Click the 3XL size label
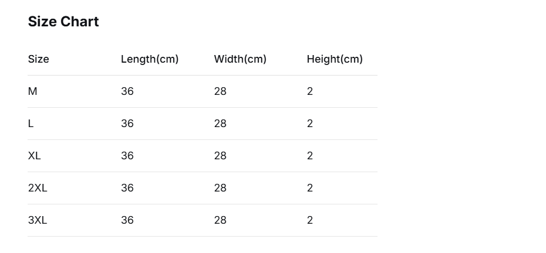Image resolution: width=546 pixels, height=253 pixels. coord(38,220)
